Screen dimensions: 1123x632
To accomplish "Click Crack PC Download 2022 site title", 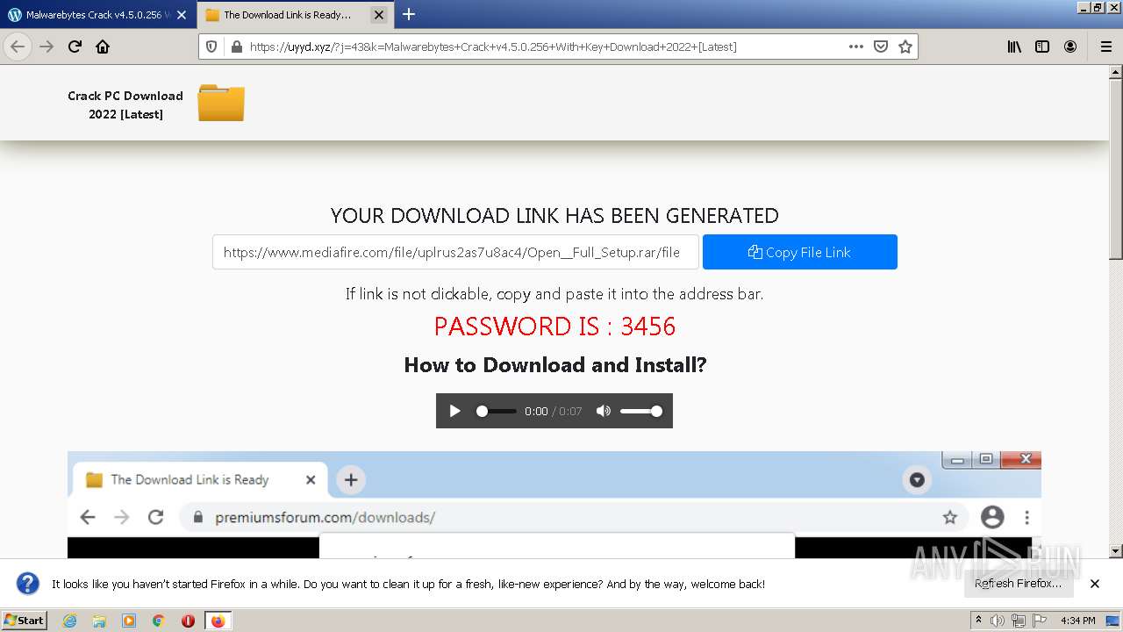I will click(x=125, y=104).
